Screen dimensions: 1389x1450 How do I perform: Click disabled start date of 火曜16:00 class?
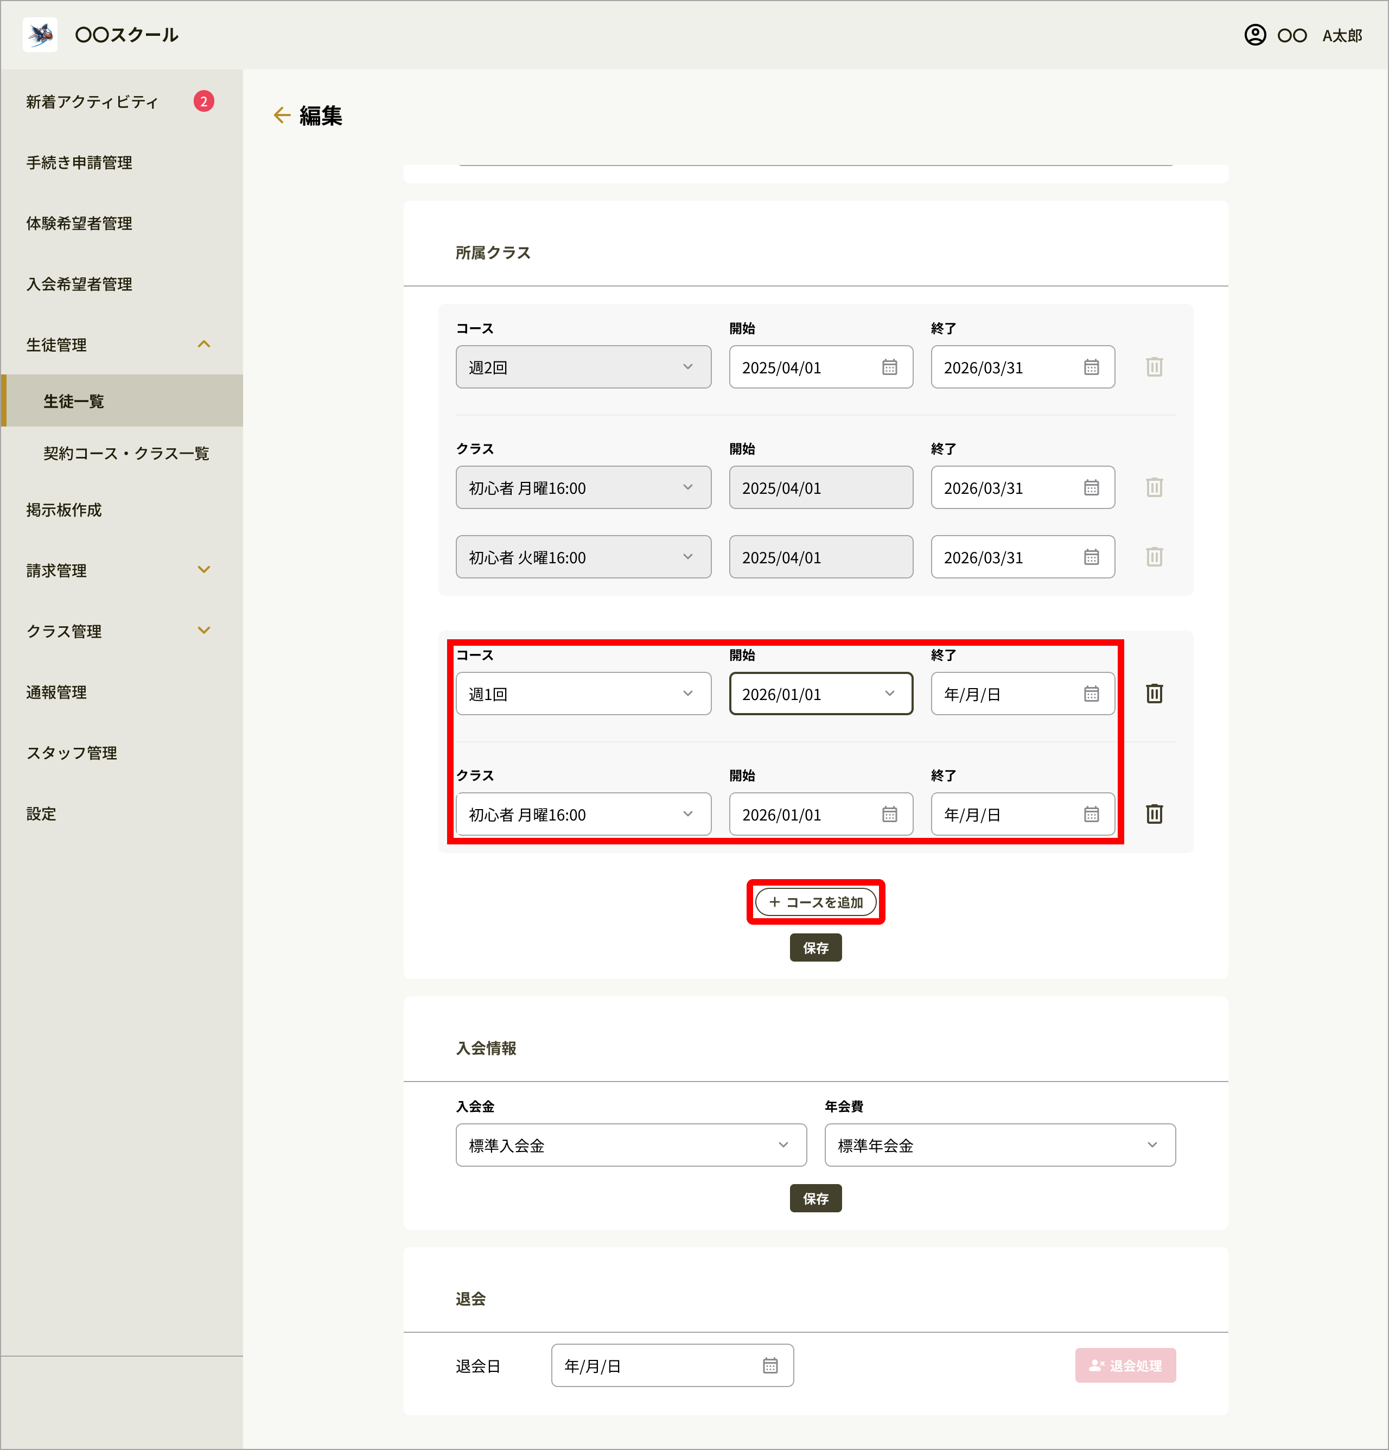821,557
